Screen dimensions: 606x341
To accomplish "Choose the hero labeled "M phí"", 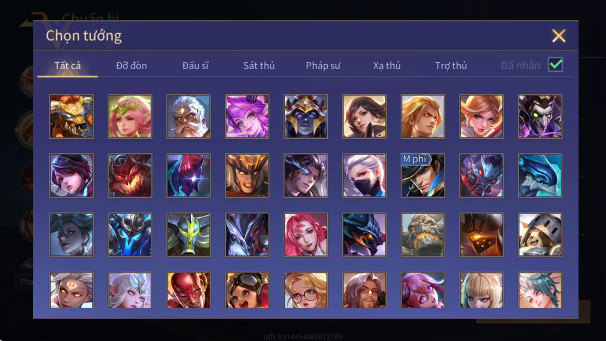I will [x=423, y=175].
